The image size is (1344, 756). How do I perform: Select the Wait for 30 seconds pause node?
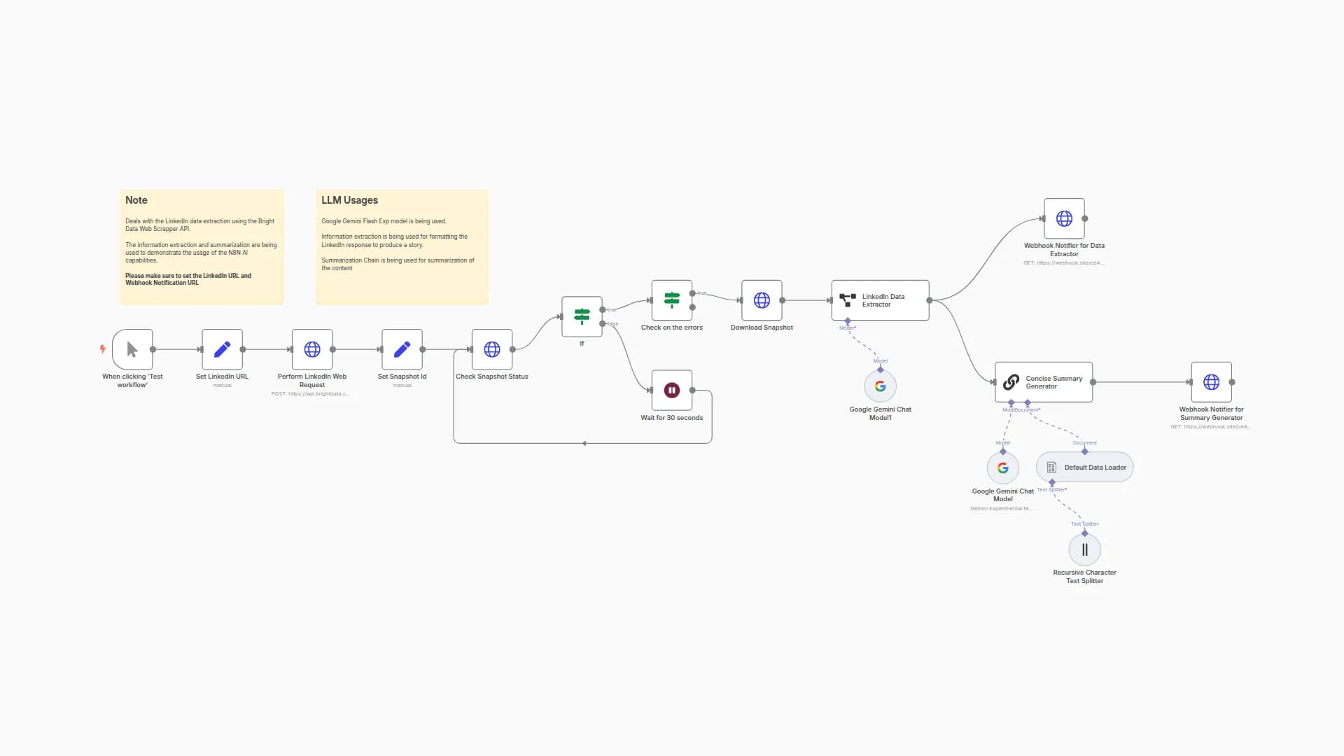[672, 390]
